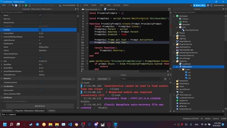Select the Chat service icon

tap(177, 92)
